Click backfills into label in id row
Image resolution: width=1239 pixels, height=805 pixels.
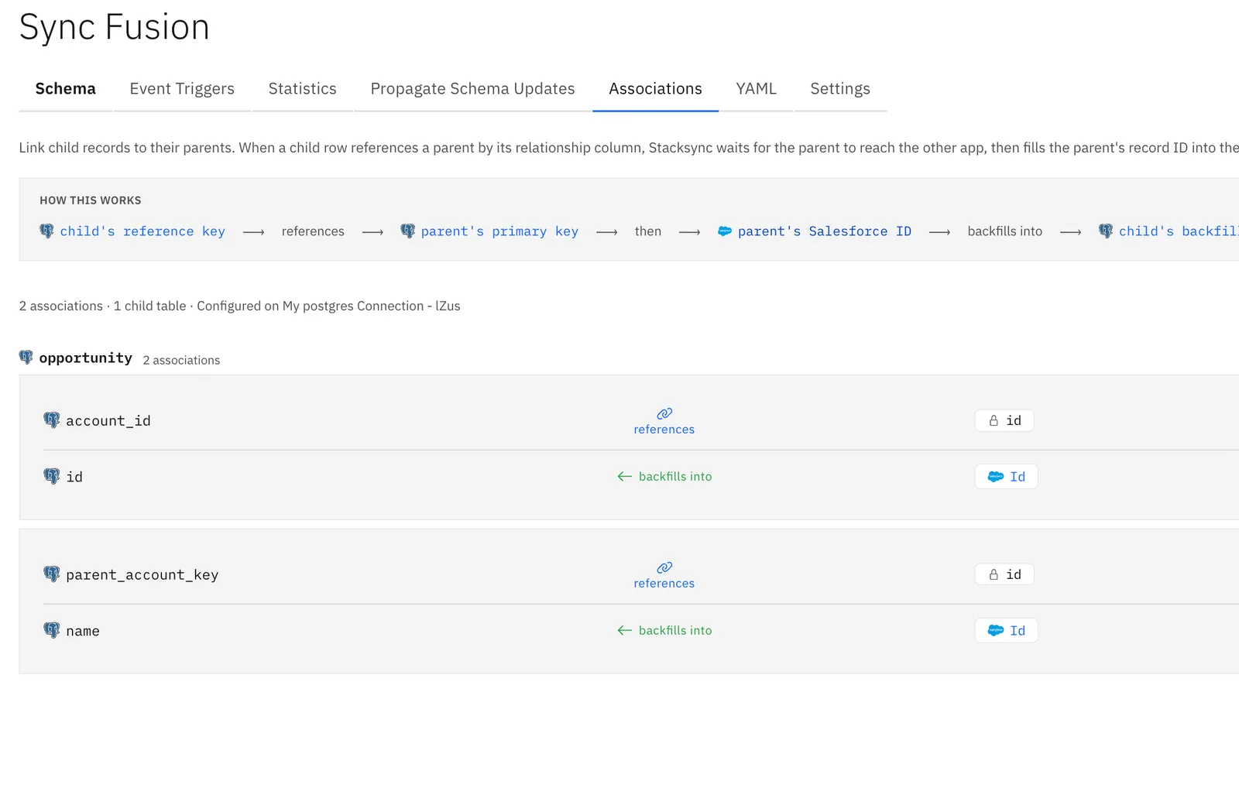pyautogui.click(x=675, y=477)
